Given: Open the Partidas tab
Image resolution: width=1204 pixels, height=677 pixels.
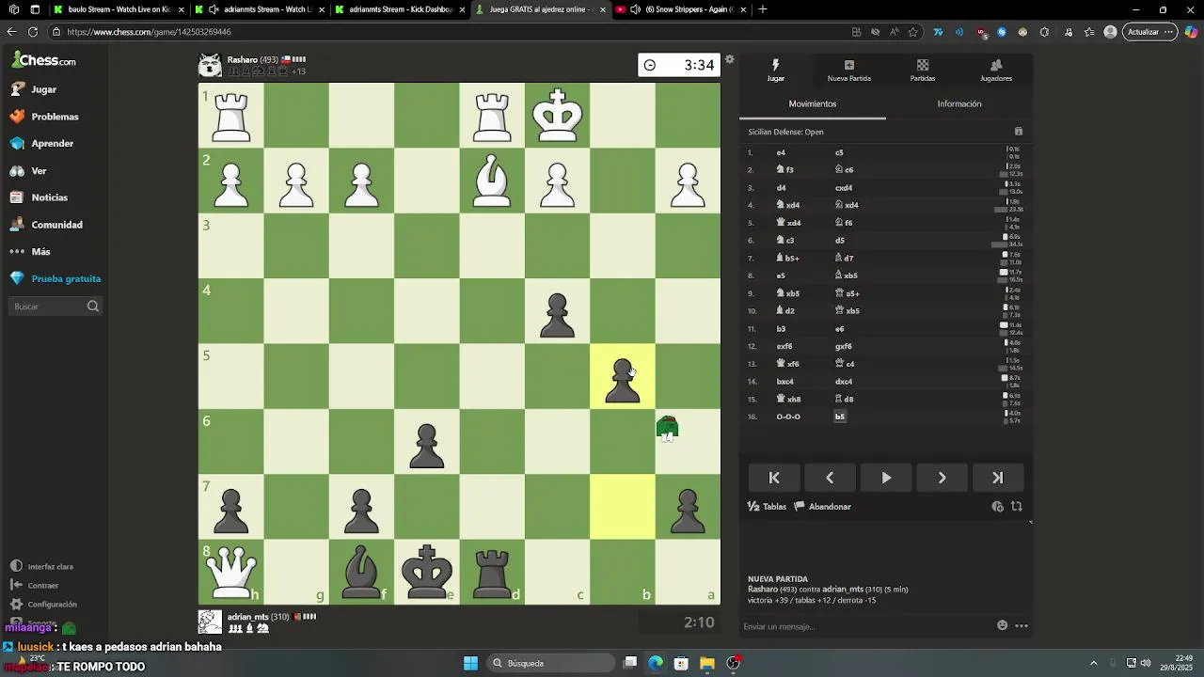Looking at the screenshot, I should [x=922, y=71].
